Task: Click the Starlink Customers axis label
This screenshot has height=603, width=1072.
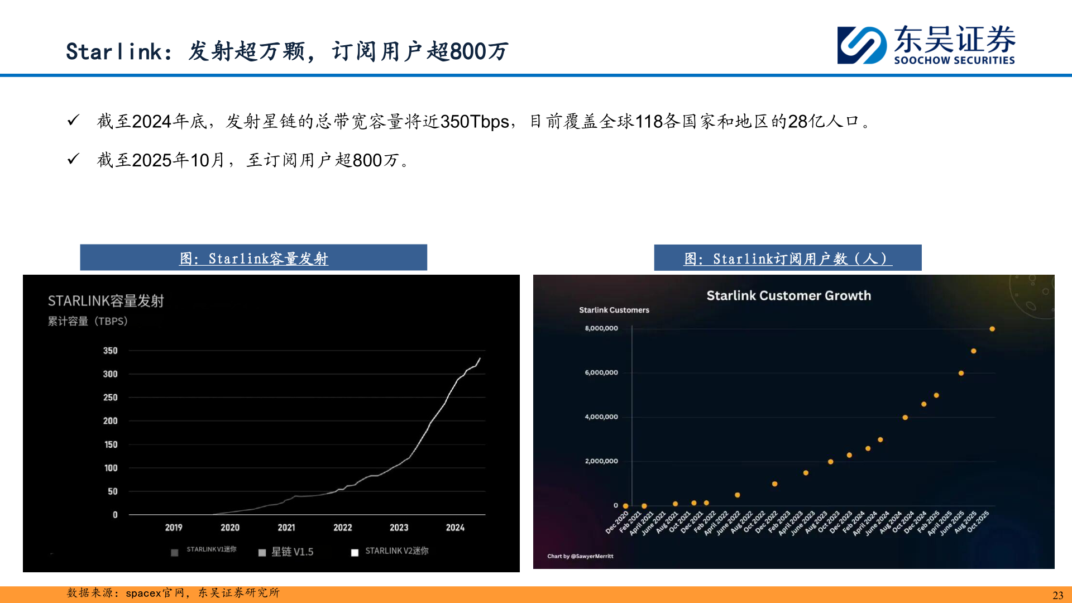Action: tap(614, 310)
